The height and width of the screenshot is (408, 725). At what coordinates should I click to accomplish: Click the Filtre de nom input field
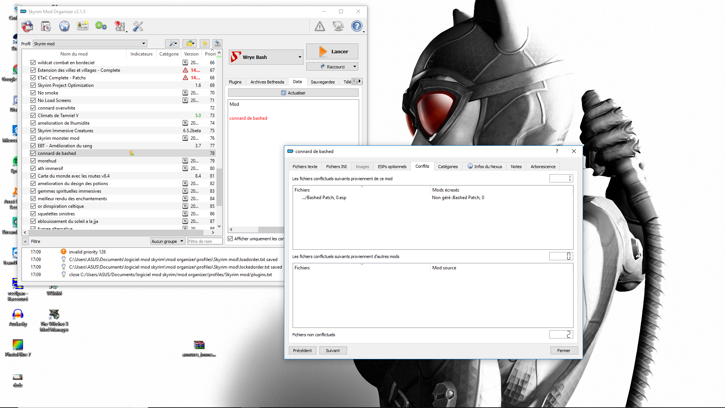[205, 241]
